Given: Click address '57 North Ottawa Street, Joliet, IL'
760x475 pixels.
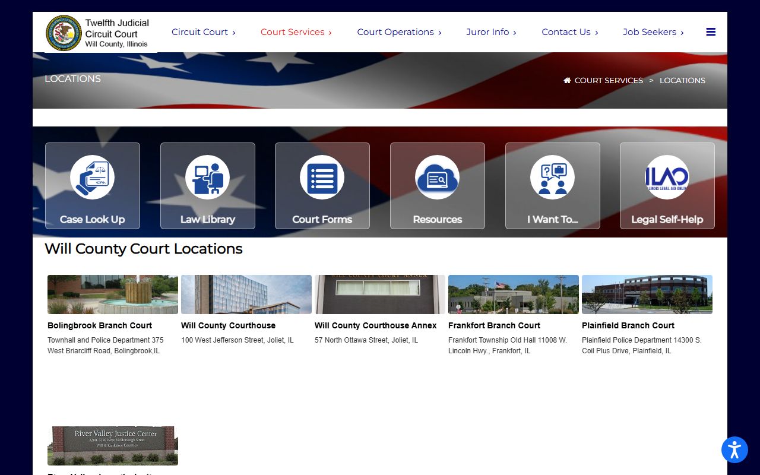Looking at the screenshot, I should (x=366, y=340).
